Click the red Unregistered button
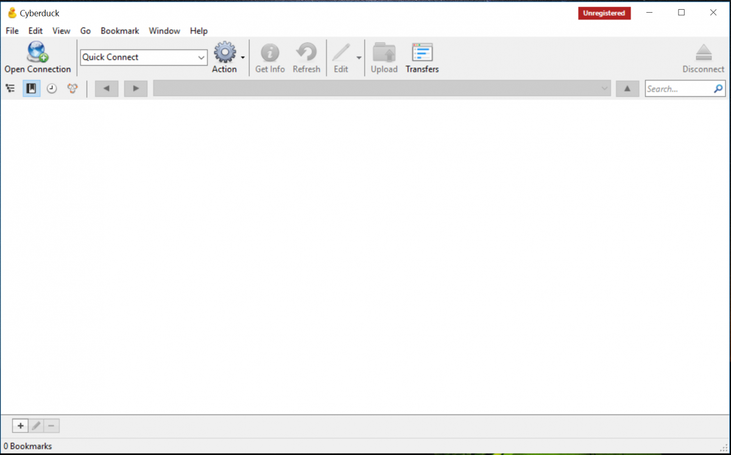 [604, 13]
